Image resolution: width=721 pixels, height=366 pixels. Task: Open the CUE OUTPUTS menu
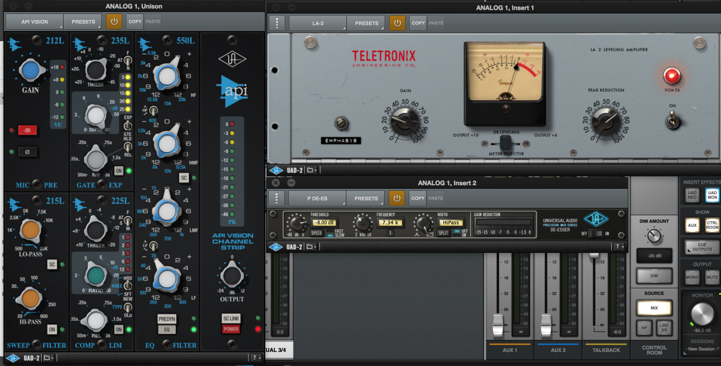(x=702, y=247)
